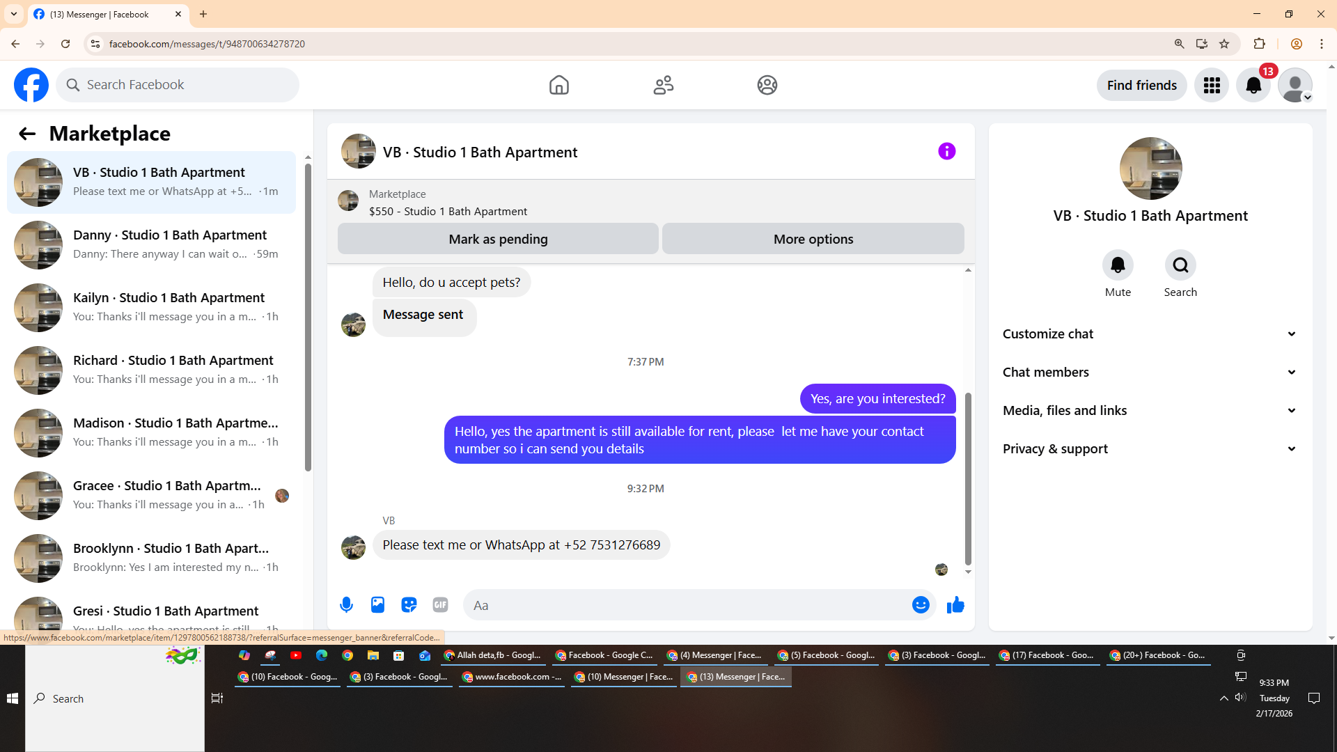Click the Aa message input field
The width and height of the screenshot is (1337, 752).
tap(686, 605)
